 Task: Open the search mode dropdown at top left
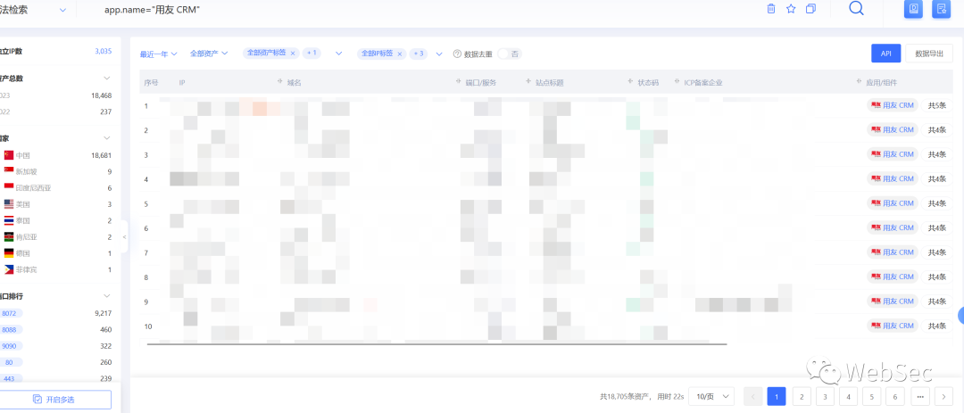[x=62, y=10]
